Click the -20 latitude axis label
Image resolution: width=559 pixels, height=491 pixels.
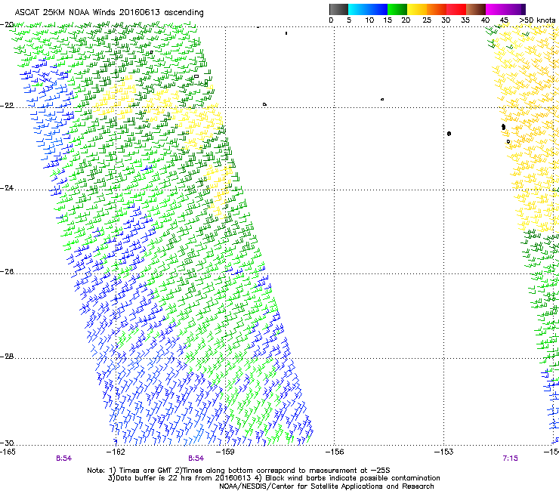click(x=7, y=25)
